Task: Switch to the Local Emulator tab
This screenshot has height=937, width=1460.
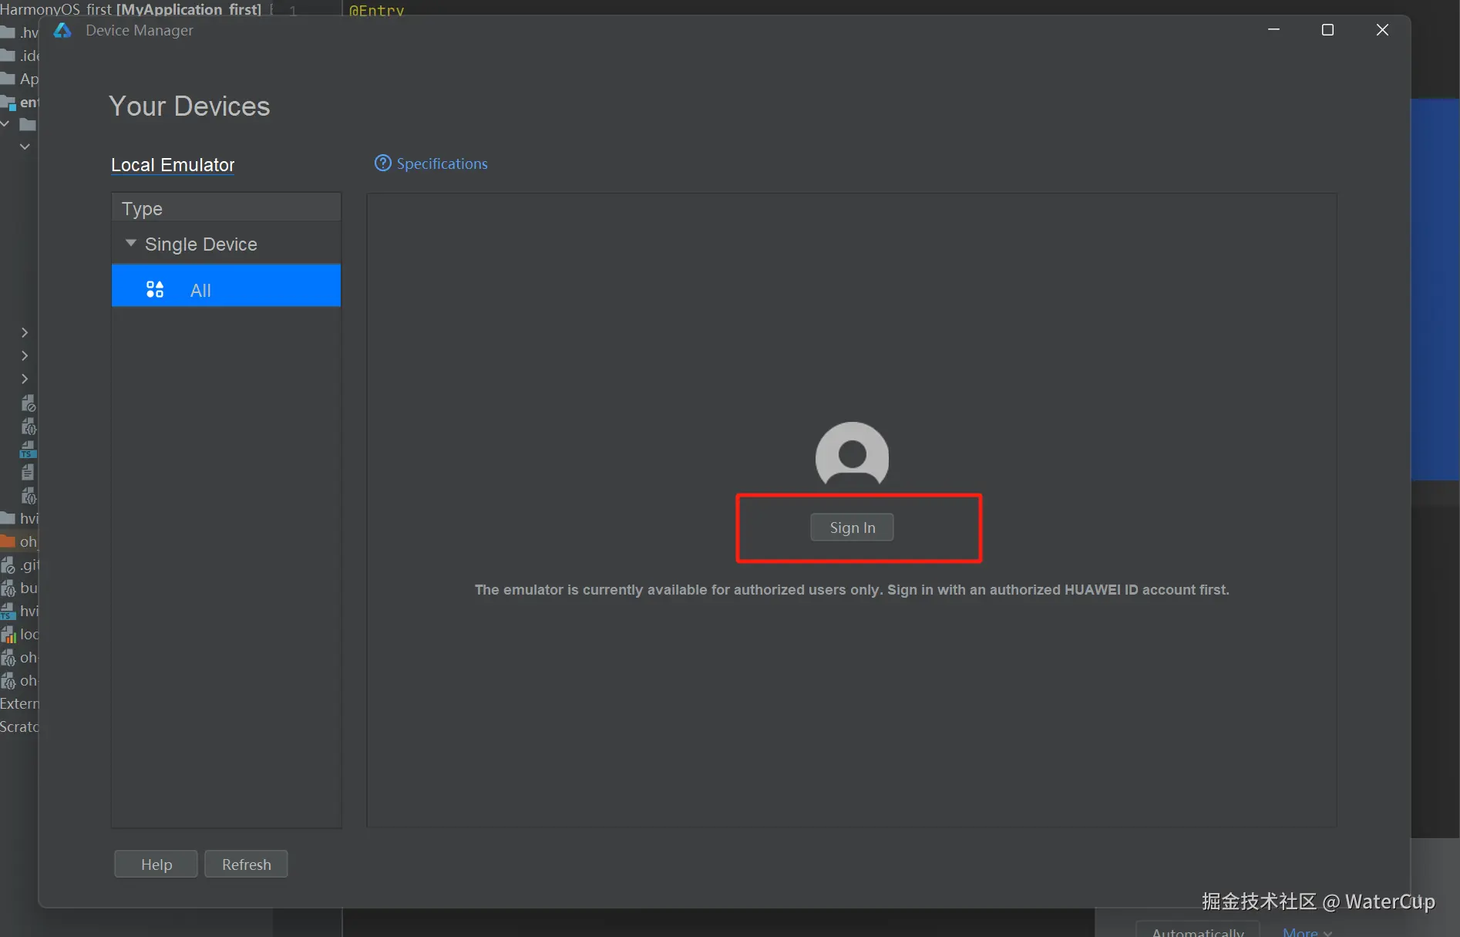Action: click(x=173, y=165)
